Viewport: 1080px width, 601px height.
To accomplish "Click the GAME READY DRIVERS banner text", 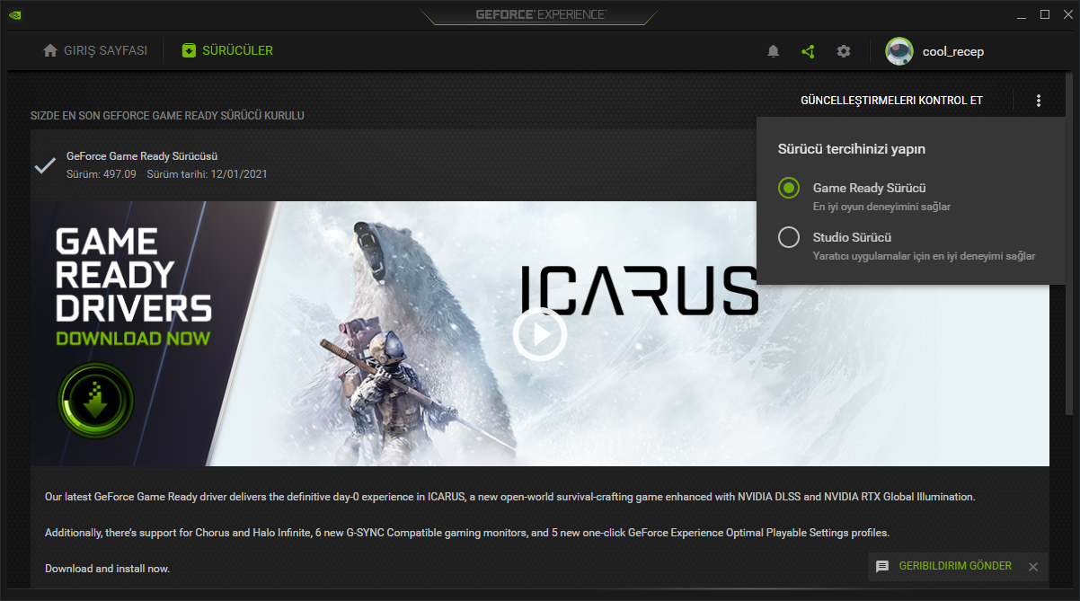I will coord(133,275).
